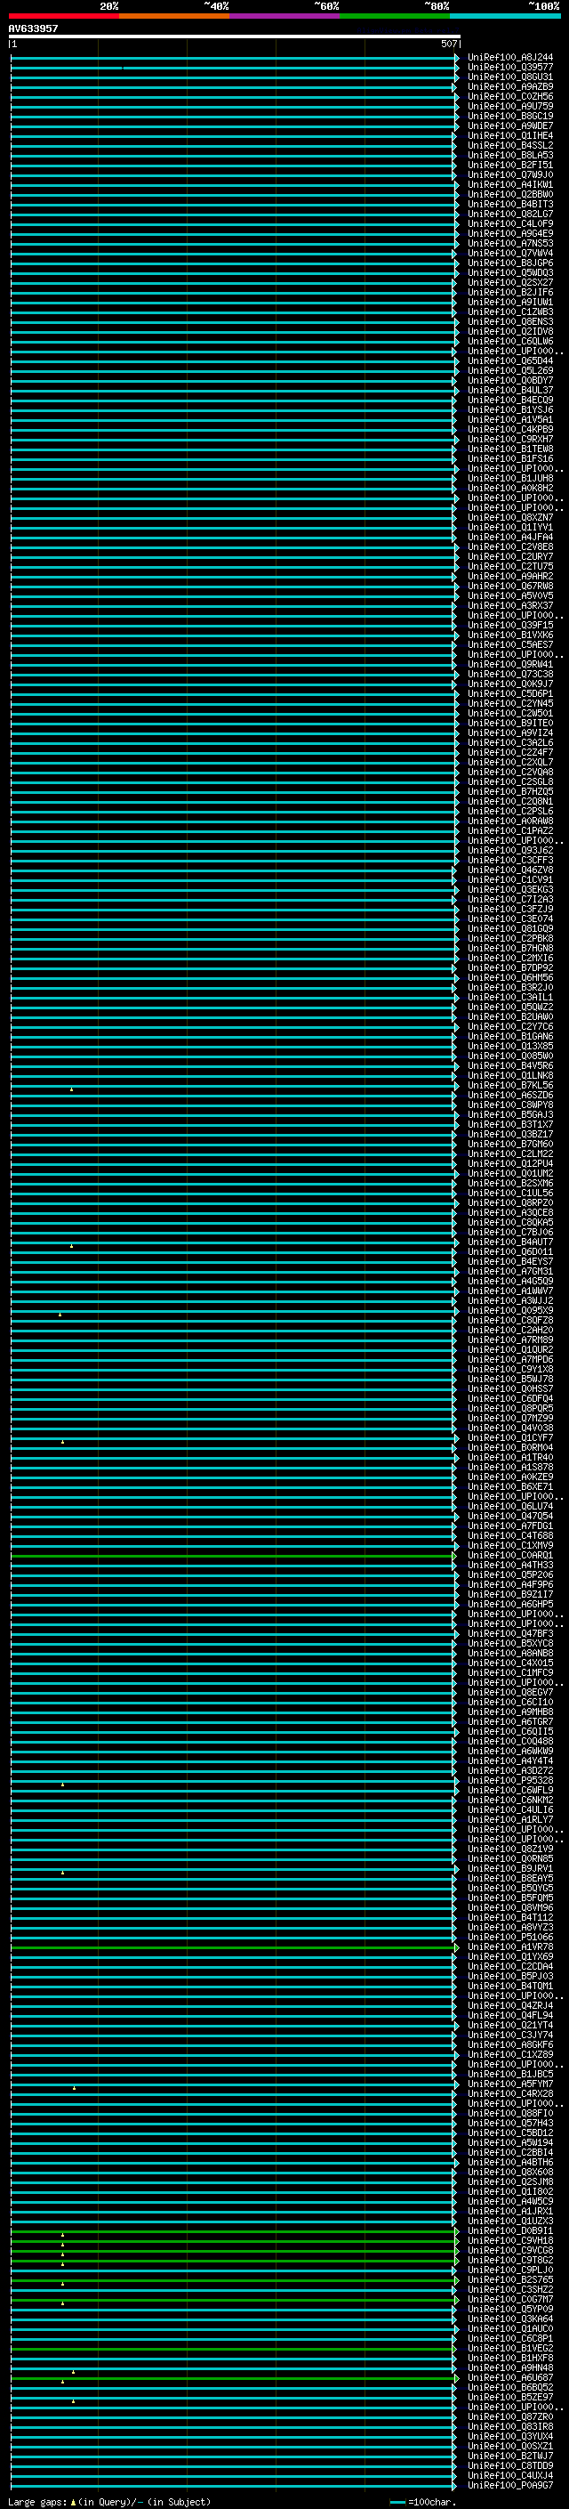Select the label UniRef100_C1XMV9
The width and height of the screenshot is (569, 2509).
click(510, 1546)
